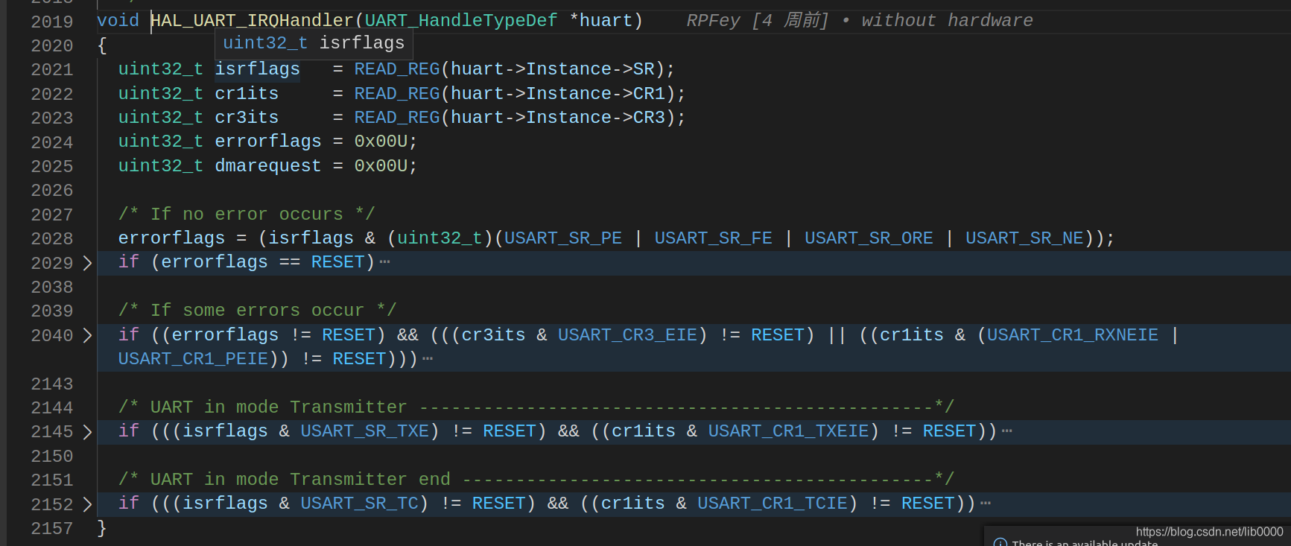
Task: Click the ellipsis after 'if (errorflags == RESET)'
Action: [x=384, y=262]
